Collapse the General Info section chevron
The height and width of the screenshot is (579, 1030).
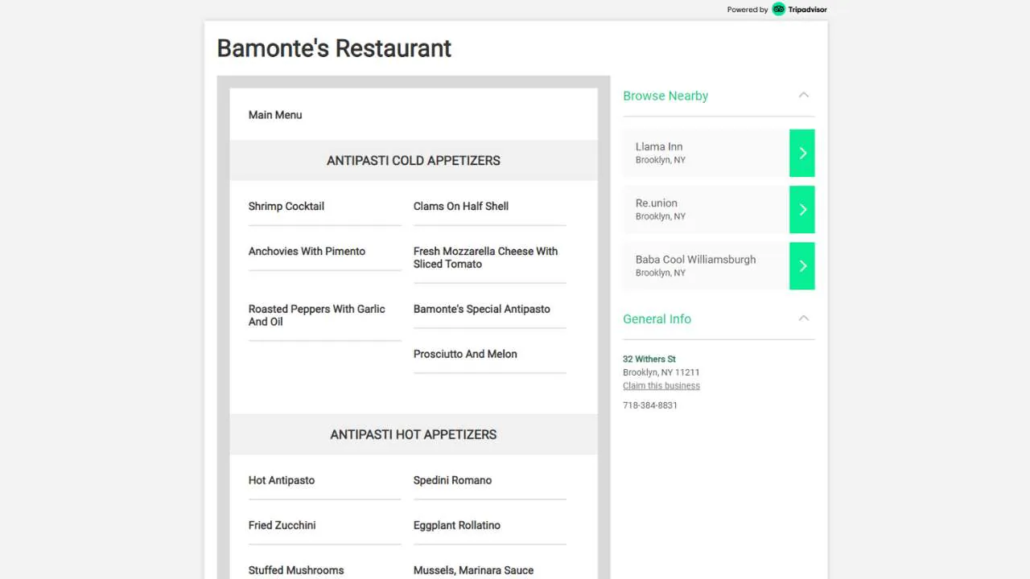803,318
